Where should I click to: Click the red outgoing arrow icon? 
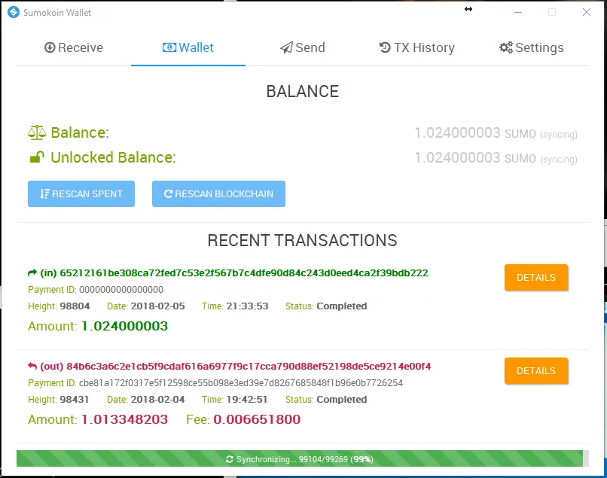pyautogui.click(x=32, y=366)
